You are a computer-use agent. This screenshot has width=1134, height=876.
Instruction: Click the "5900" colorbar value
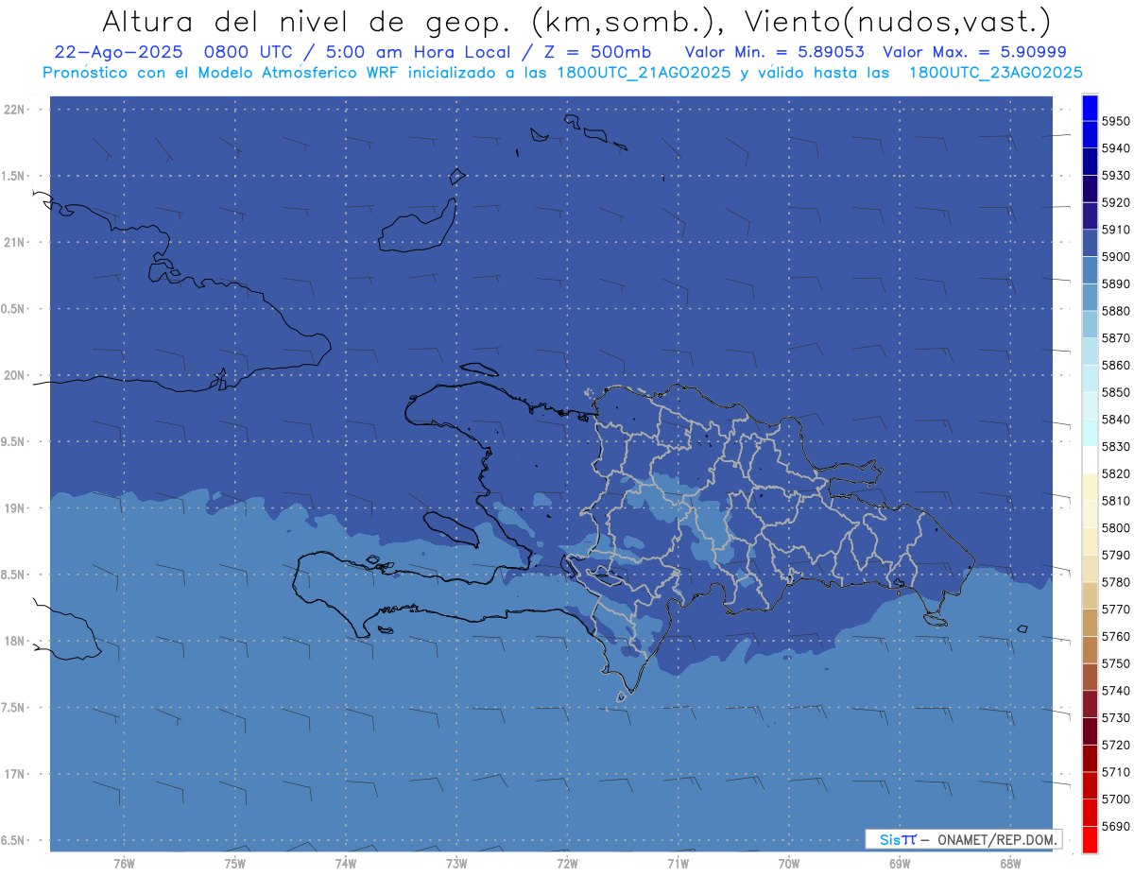pos(1115,256)
